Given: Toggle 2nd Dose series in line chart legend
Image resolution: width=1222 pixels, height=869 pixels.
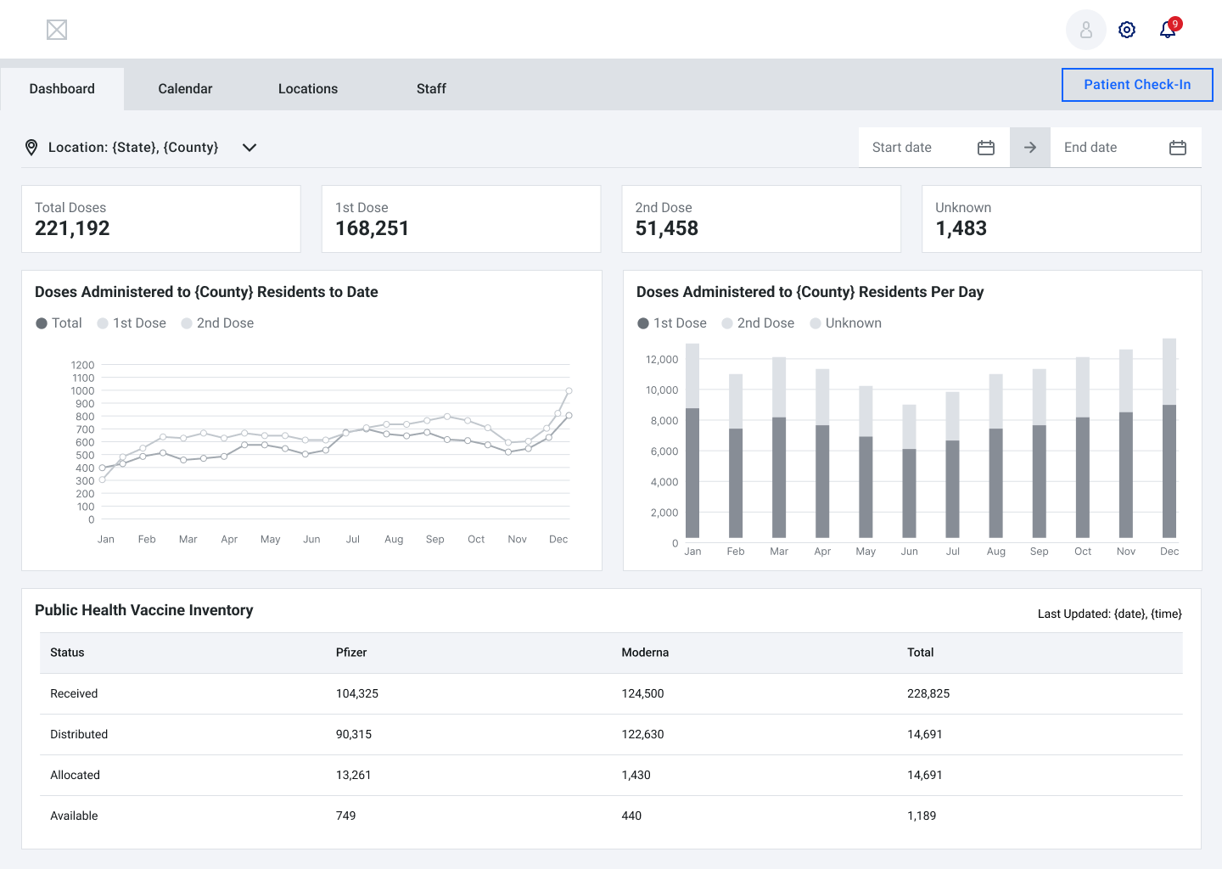Looking at the screenshot, I should point(217,323).
